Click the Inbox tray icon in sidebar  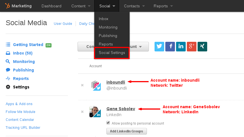pos(8,53)
